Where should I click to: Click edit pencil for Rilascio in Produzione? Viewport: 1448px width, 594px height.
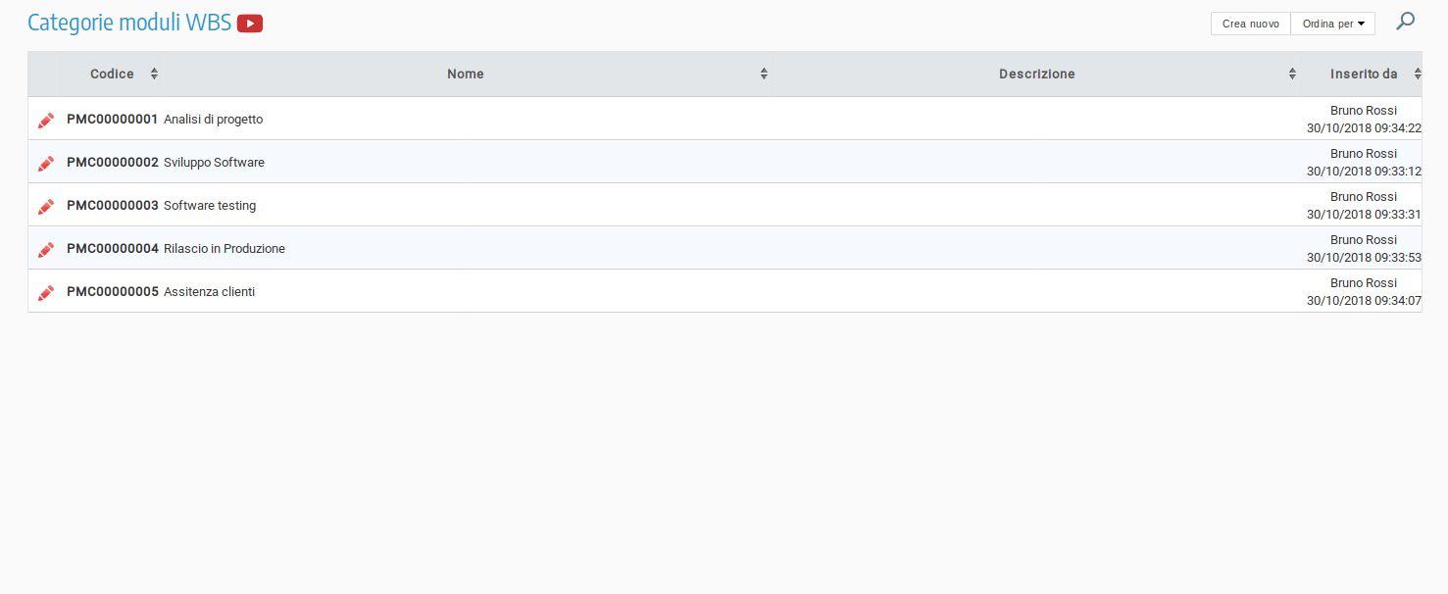pos(46,249)
